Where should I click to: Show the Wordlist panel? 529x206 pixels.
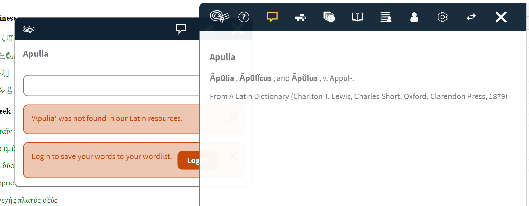(386, 17)
